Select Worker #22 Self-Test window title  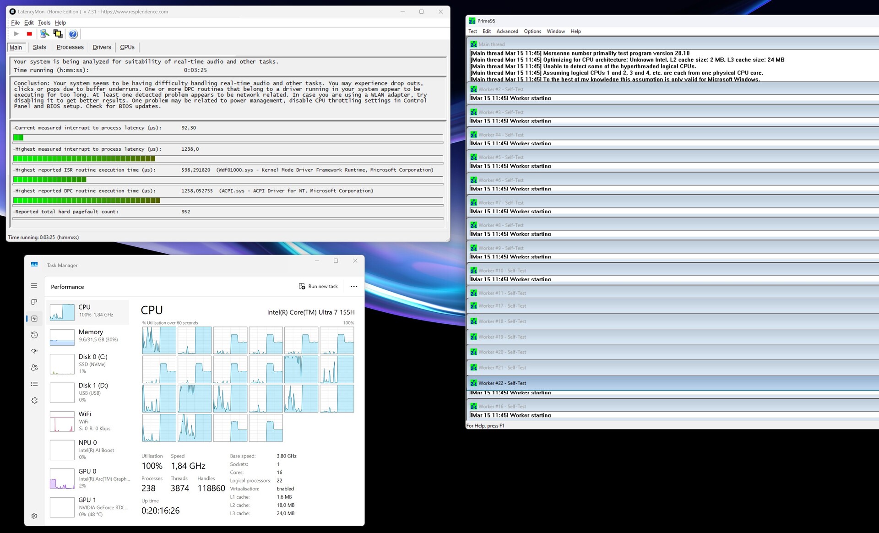(x=502, y=383)
